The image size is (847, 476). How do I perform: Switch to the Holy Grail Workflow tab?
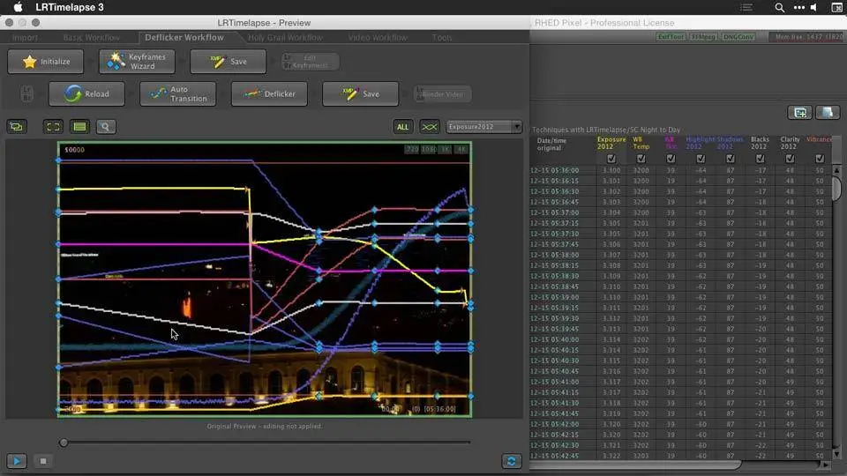285,38
